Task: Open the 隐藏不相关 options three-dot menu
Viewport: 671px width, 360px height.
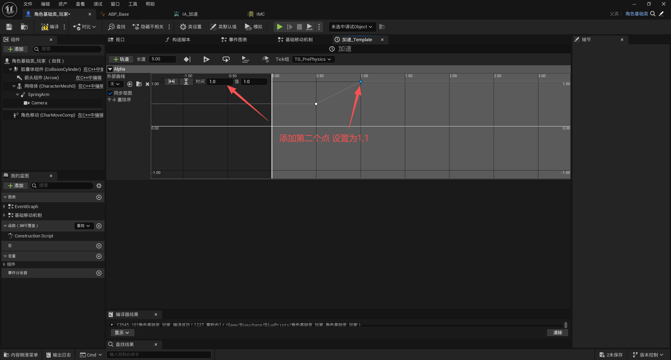Action: [x=169, y=27]
